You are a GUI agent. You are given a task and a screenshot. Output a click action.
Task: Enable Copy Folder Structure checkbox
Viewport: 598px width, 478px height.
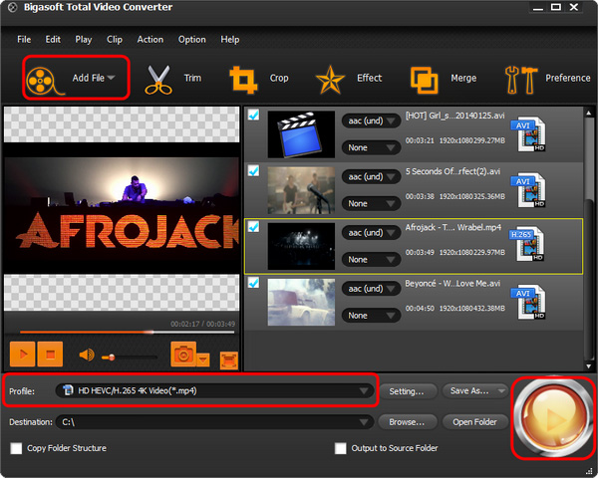point(16,448)
